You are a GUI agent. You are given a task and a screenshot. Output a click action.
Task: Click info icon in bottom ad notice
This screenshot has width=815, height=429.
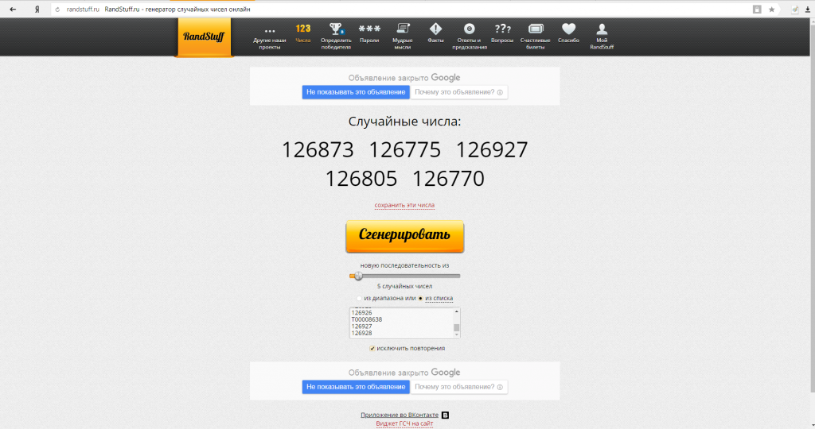coord(500,387)
